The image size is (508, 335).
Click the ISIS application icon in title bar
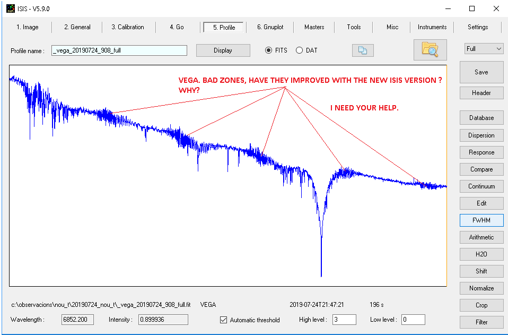(11, 8)
